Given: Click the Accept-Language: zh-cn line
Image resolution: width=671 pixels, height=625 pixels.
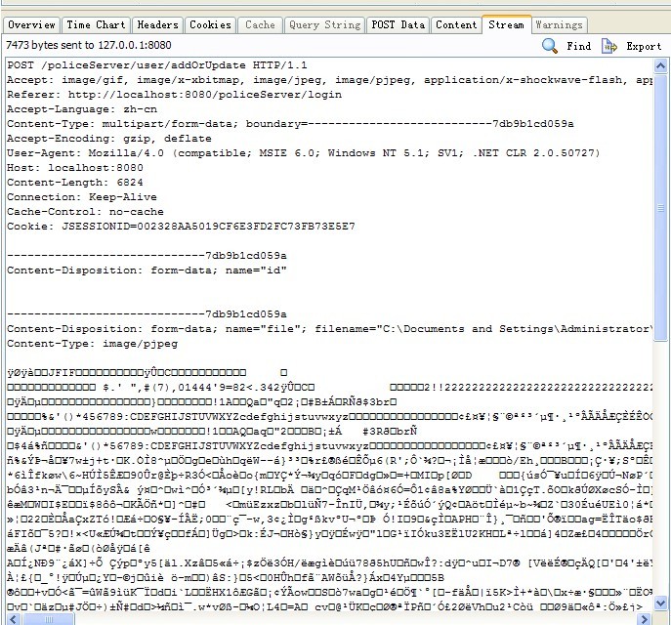Looking at the screenshot, I should pos(82,109).
